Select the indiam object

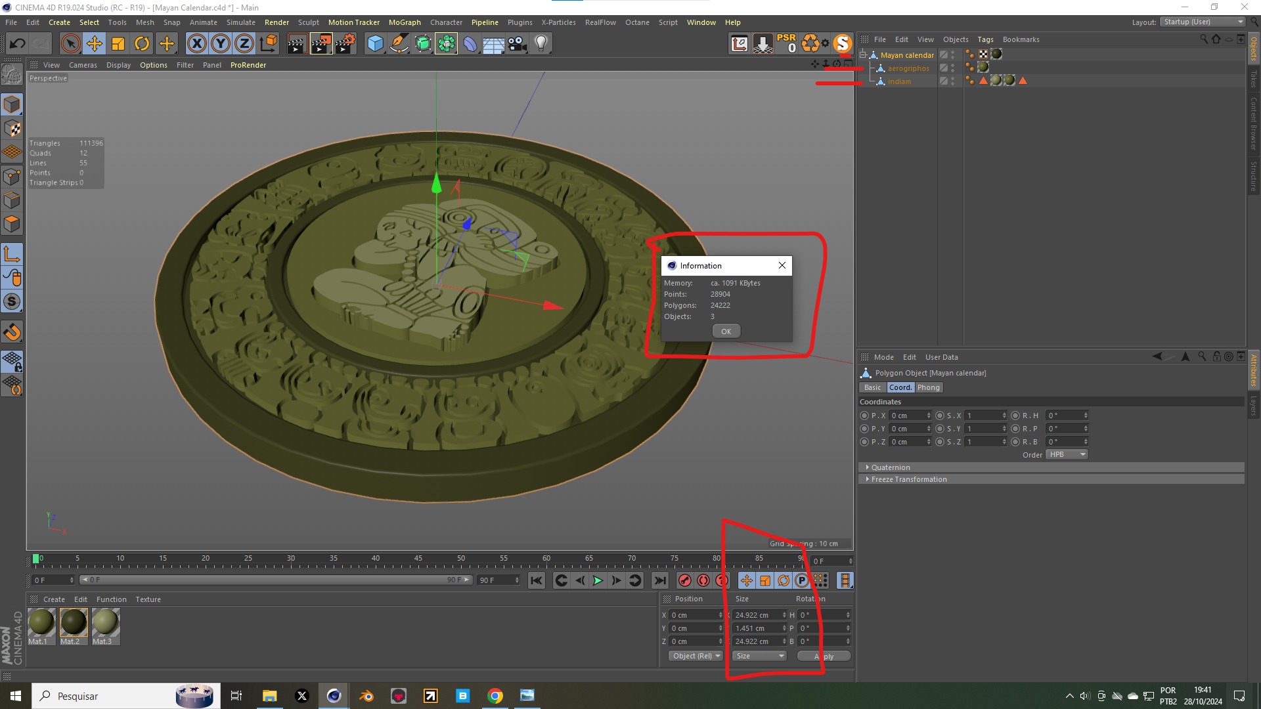click(x=899, y=81)
